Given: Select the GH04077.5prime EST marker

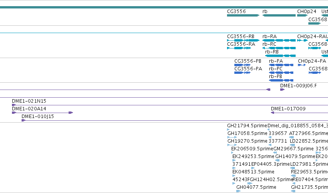Looking at the screenshot, I should 238,191.
